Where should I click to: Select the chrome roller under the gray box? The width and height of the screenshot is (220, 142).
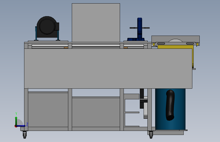pyautogui.click(x=96, y=46)
